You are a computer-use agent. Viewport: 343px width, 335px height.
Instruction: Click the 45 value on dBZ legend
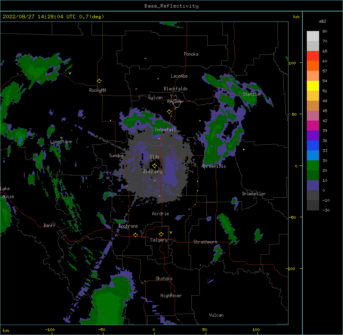325,111
